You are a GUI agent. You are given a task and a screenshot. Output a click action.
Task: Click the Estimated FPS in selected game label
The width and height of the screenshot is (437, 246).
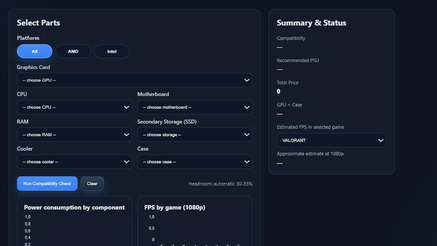coord(310,127)
